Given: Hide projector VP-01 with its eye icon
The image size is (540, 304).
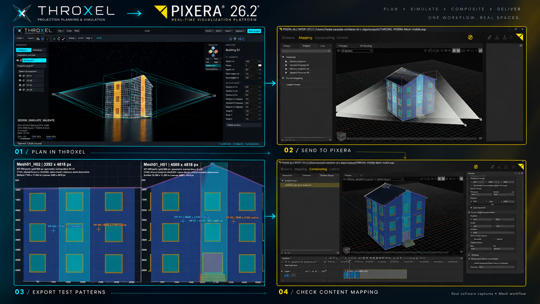Looking at the screenshot, I should click(x=20, y=76).
